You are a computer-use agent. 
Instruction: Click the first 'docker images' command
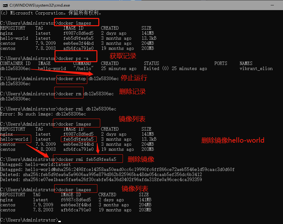[75, 23]
